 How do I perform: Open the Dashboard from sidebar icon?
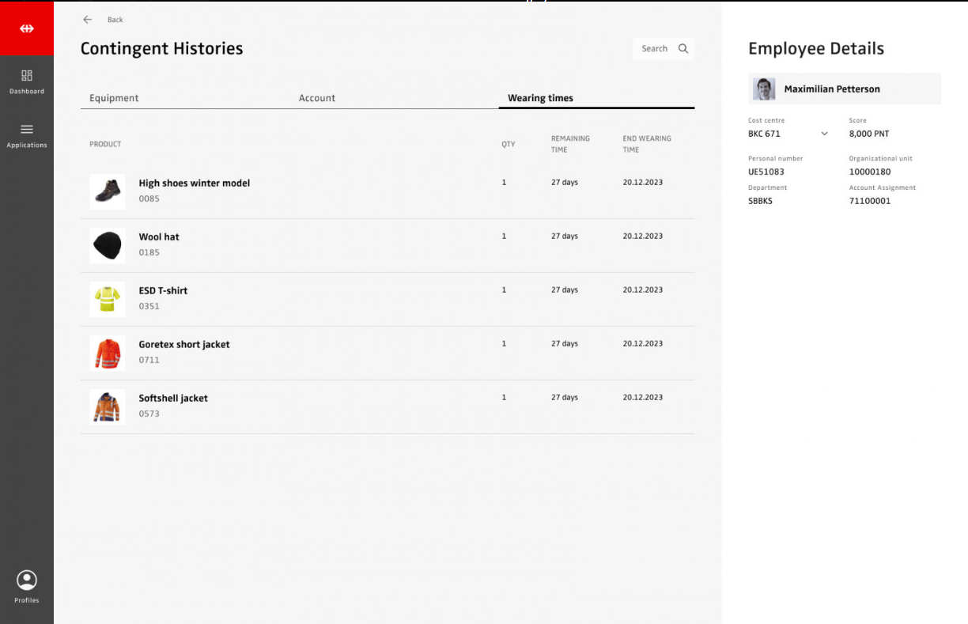tap(27, 76)
